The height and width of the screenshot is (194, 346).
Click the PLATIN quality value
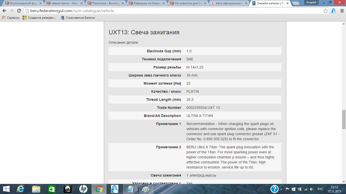click(x=193, y=91)
